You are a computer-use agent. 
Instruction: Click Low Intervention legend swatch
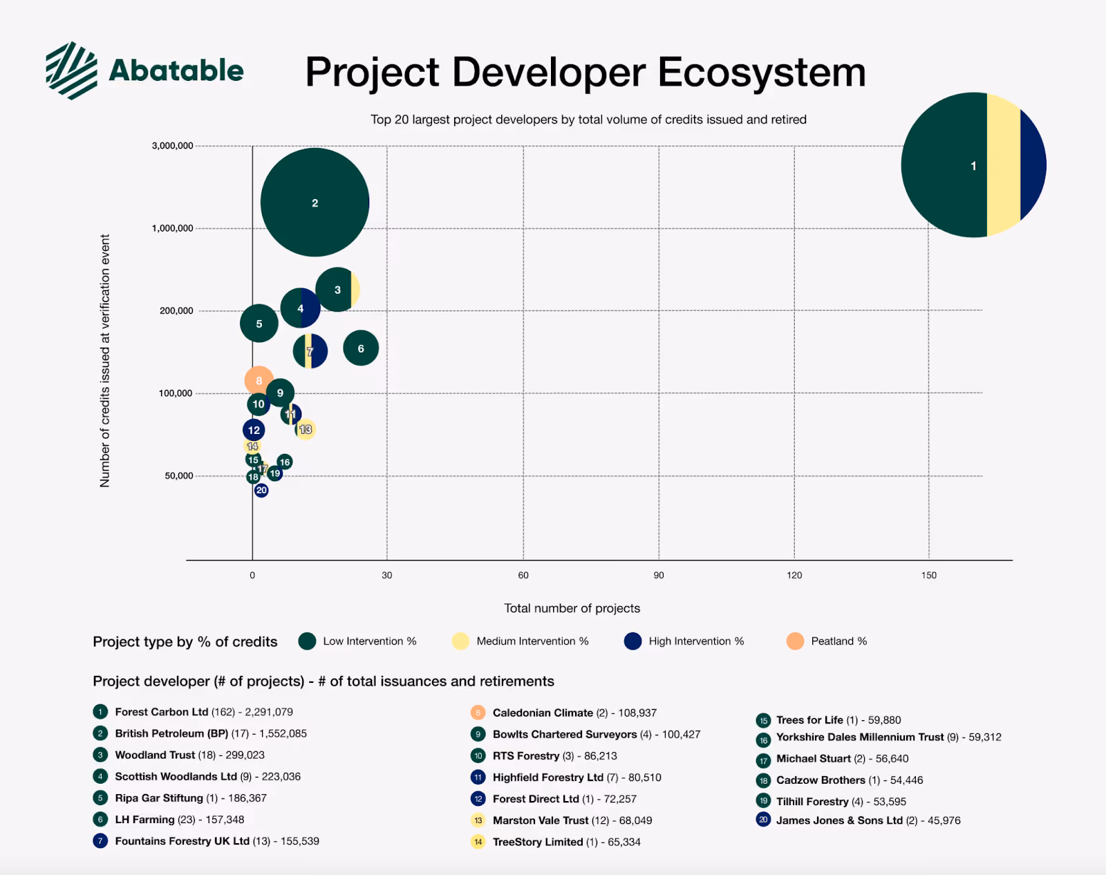(x=307, y=641)
